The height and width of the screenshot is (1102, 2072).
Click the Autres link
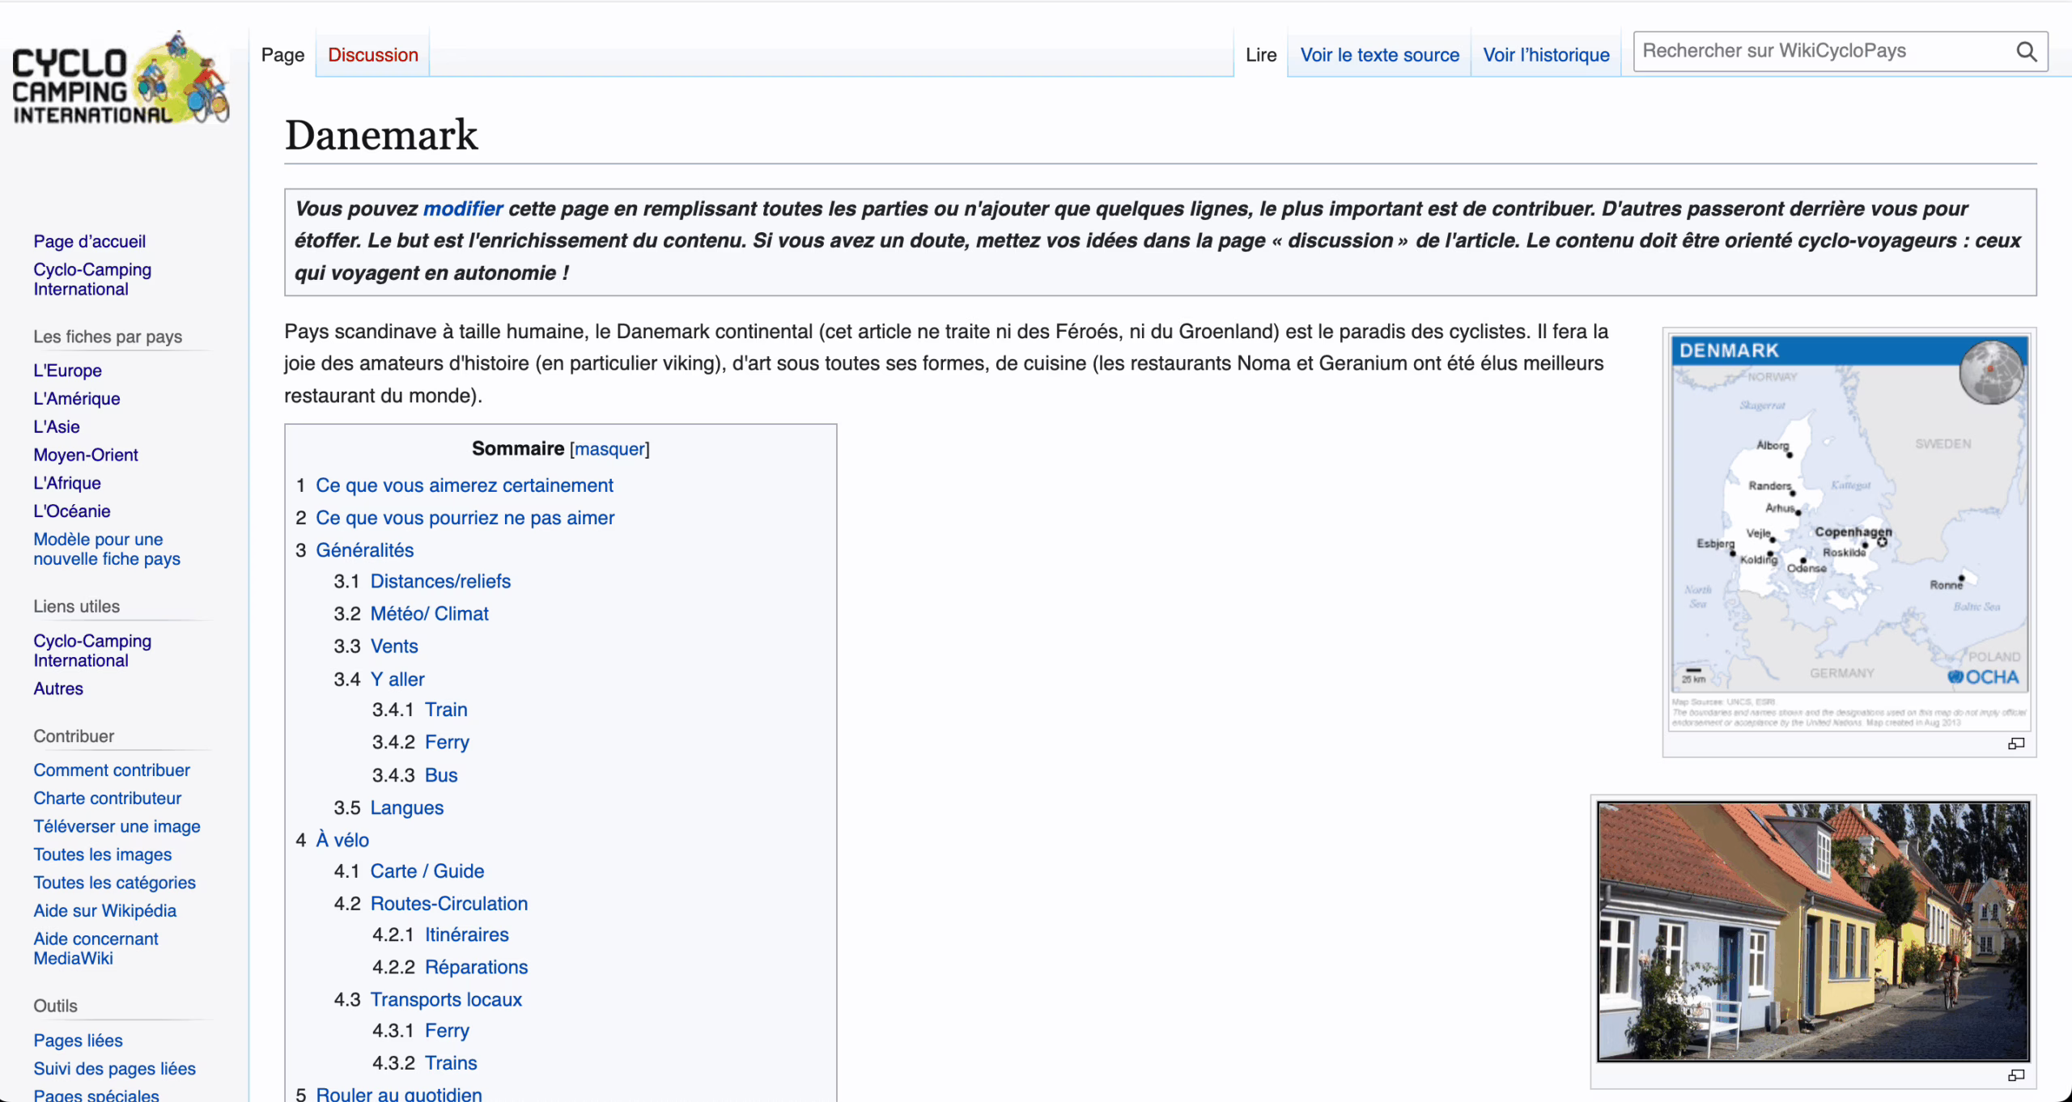pos(58,689)
